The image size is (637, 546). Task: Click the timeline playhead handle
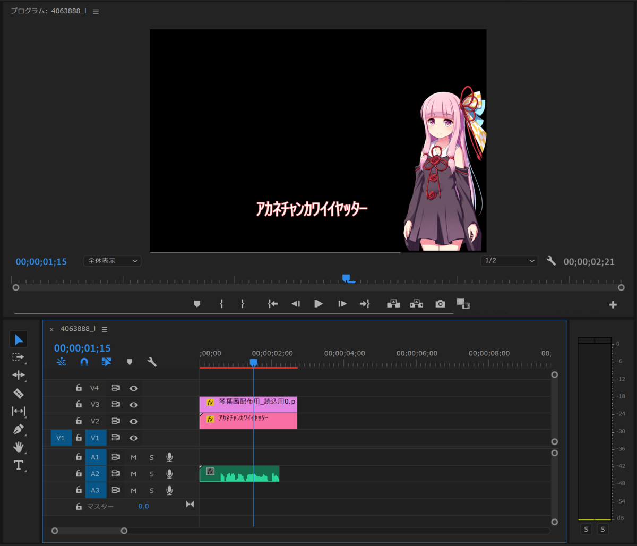click(254, 362)
